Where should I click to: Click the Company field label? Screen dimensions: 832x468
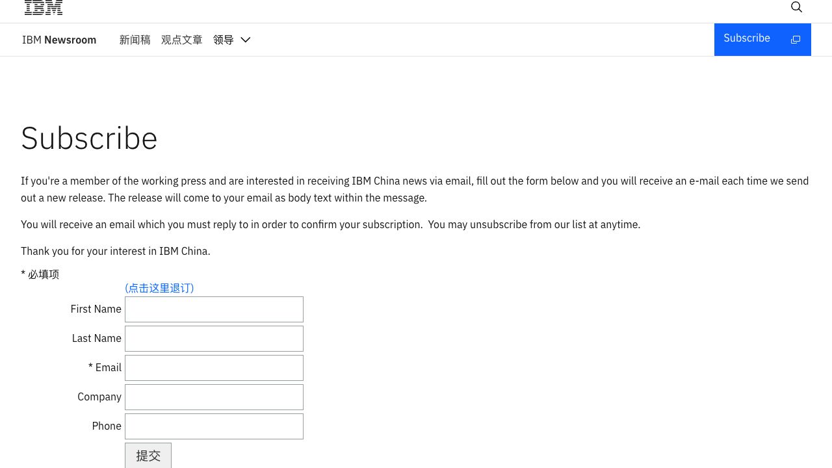99,396
